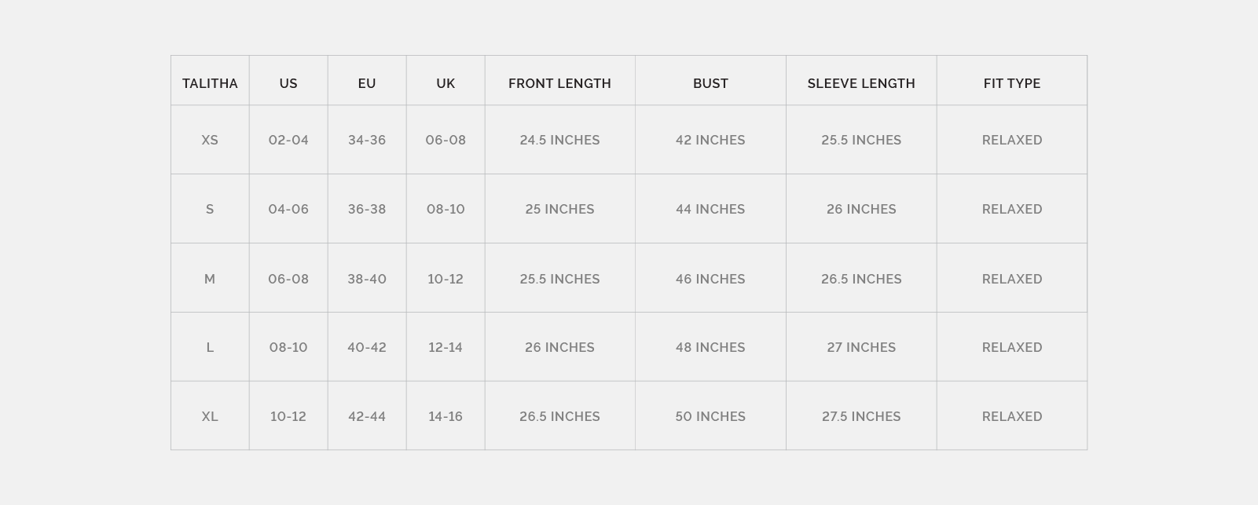Select the 24.5 INCHES front length cell
The height and width of the screenshot is (505, 1258).
tap(559, 140)
